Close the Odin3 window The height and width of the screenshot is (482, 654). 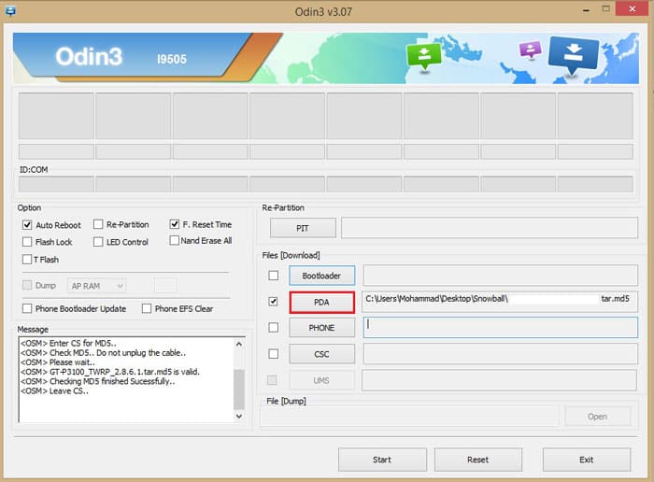click(x=632, y=8)
